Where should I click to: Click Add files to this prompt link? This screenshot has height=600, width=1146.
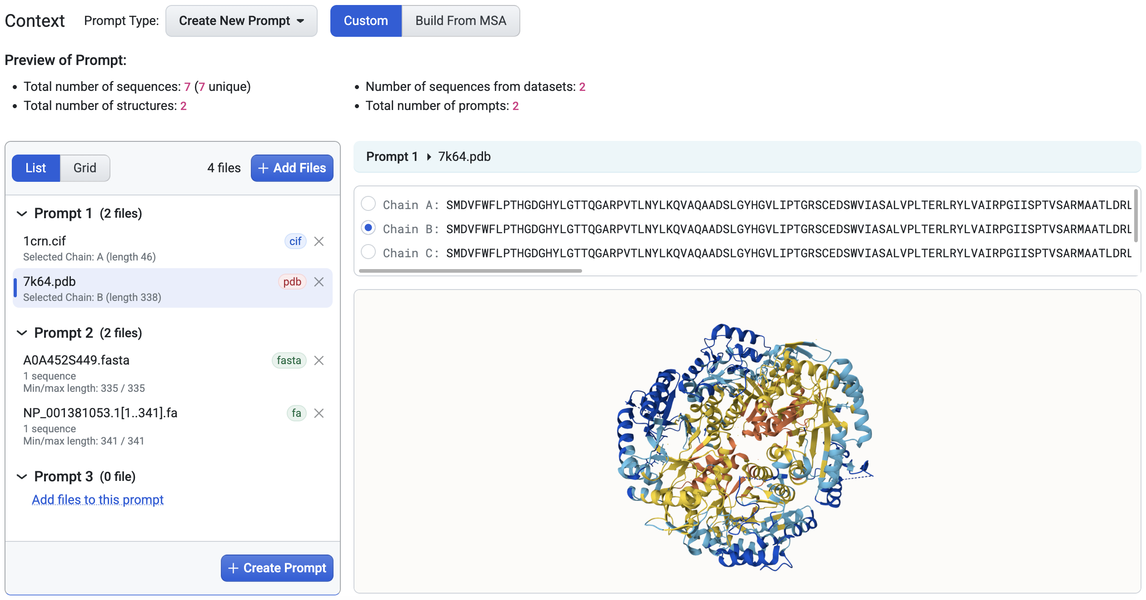pyautogui.click(x=98, y=500)
